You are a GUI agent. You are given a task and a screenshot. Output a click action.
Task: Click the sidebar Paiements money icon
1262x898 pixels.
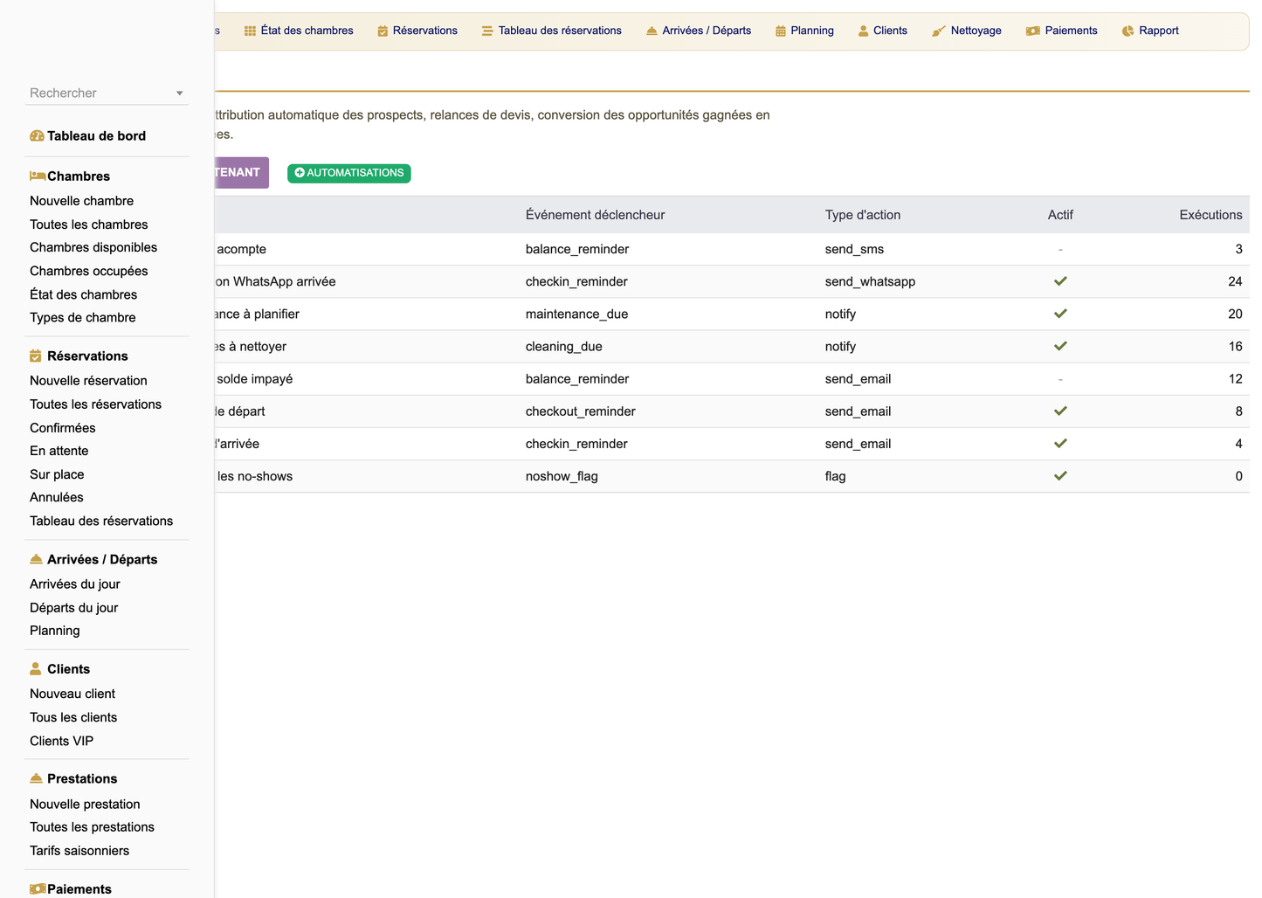pos(38,888)
